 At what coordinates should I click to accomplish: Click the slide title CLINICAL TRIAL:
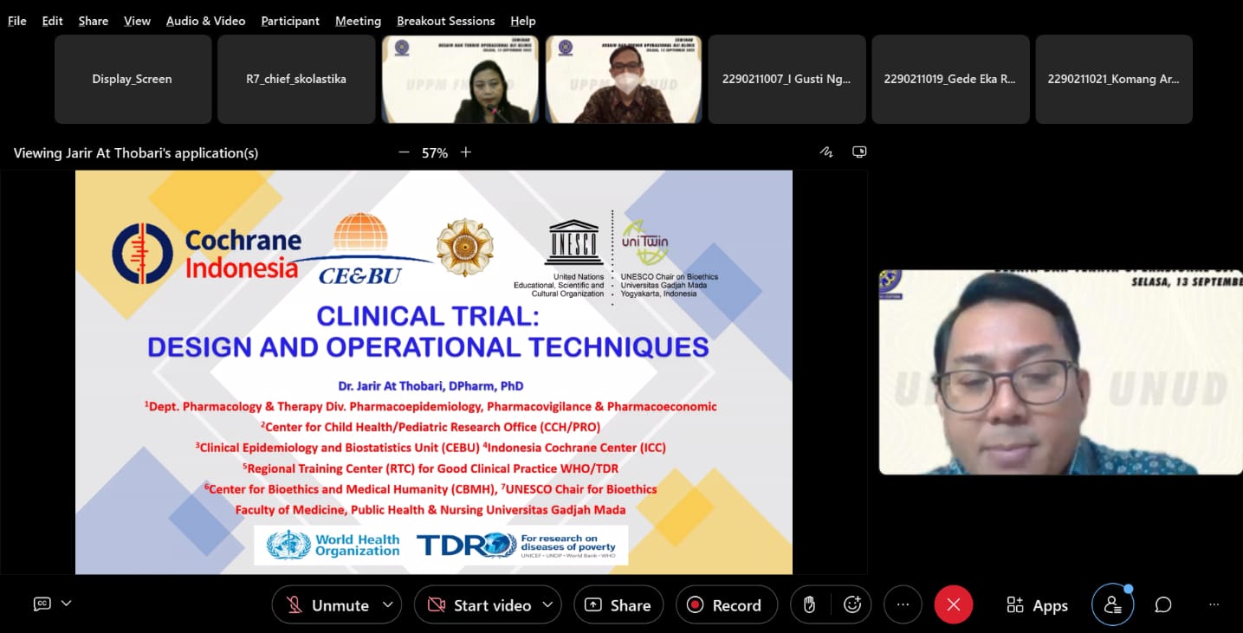(428, 316)
